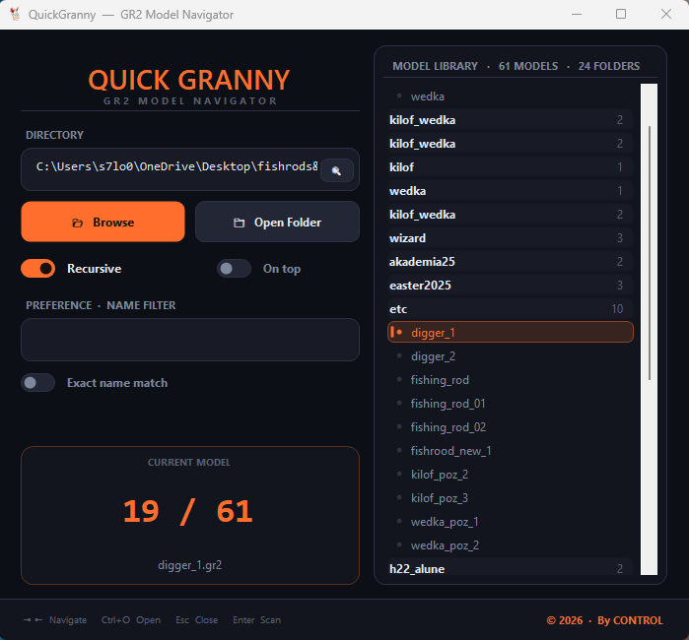Expand the kilof folder showing count 1
The image size is (689, 640).
[x=511, y=166]
